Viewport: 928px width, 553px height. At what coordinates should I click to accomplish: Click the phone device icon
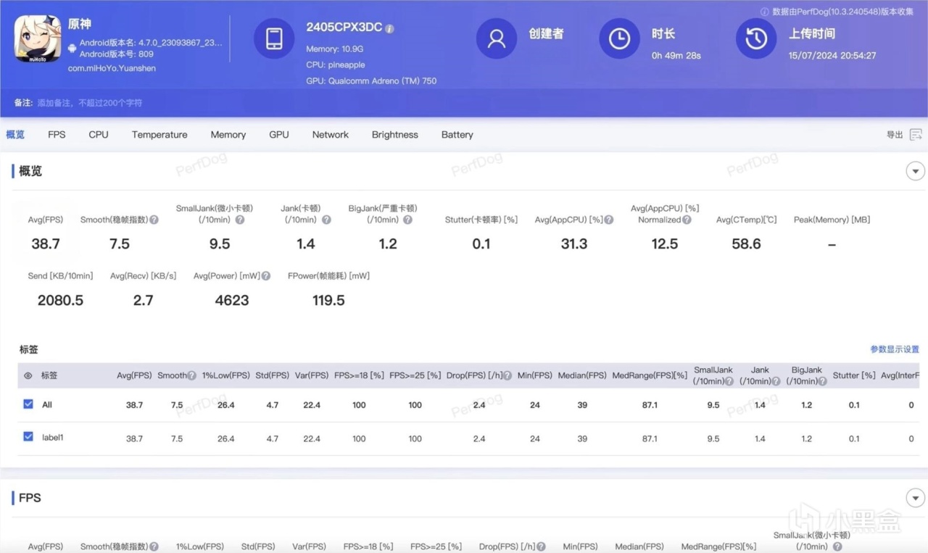click(x=274, y=39)
